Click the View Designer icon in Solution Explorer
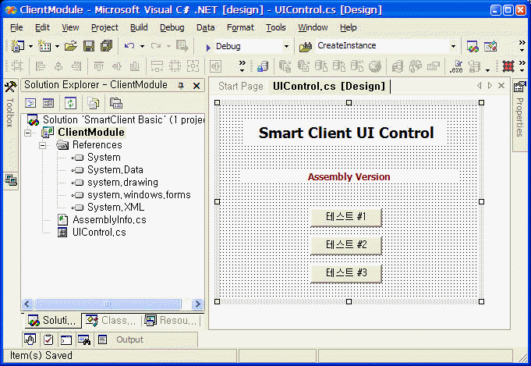Screen dimensions: 531x366 pos(48,103)
